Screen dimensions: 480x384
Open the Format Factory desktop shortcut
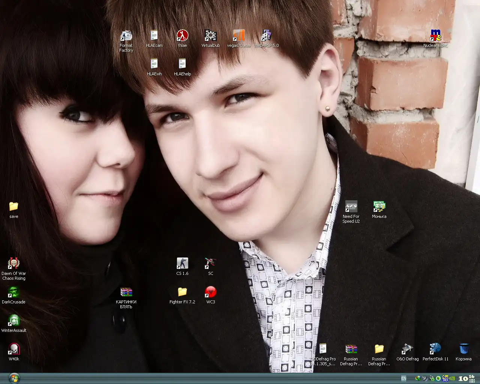(126, 36)
